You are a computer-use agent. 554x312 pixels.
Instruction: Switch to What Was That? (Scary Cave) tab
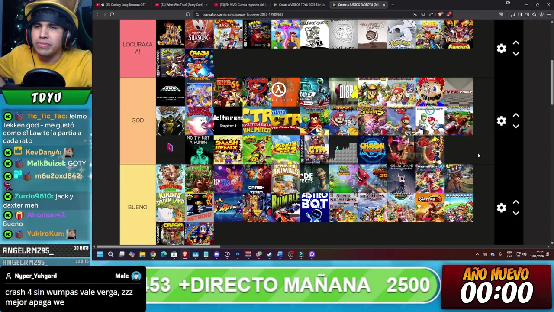click(182, 5)
